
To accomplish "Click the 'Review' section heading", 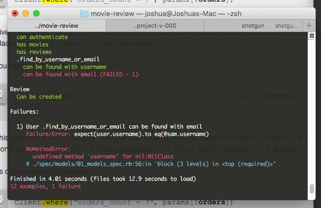I will coord(20,89).
